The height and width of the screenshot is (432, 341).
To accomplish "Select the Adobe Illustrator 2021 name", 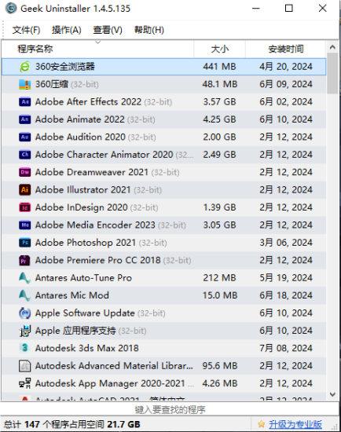I will [82, 190].
